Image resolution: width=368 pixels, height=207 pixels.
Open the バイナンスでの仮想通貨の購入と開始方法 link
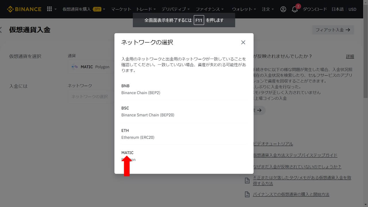(x=291, y=194)
